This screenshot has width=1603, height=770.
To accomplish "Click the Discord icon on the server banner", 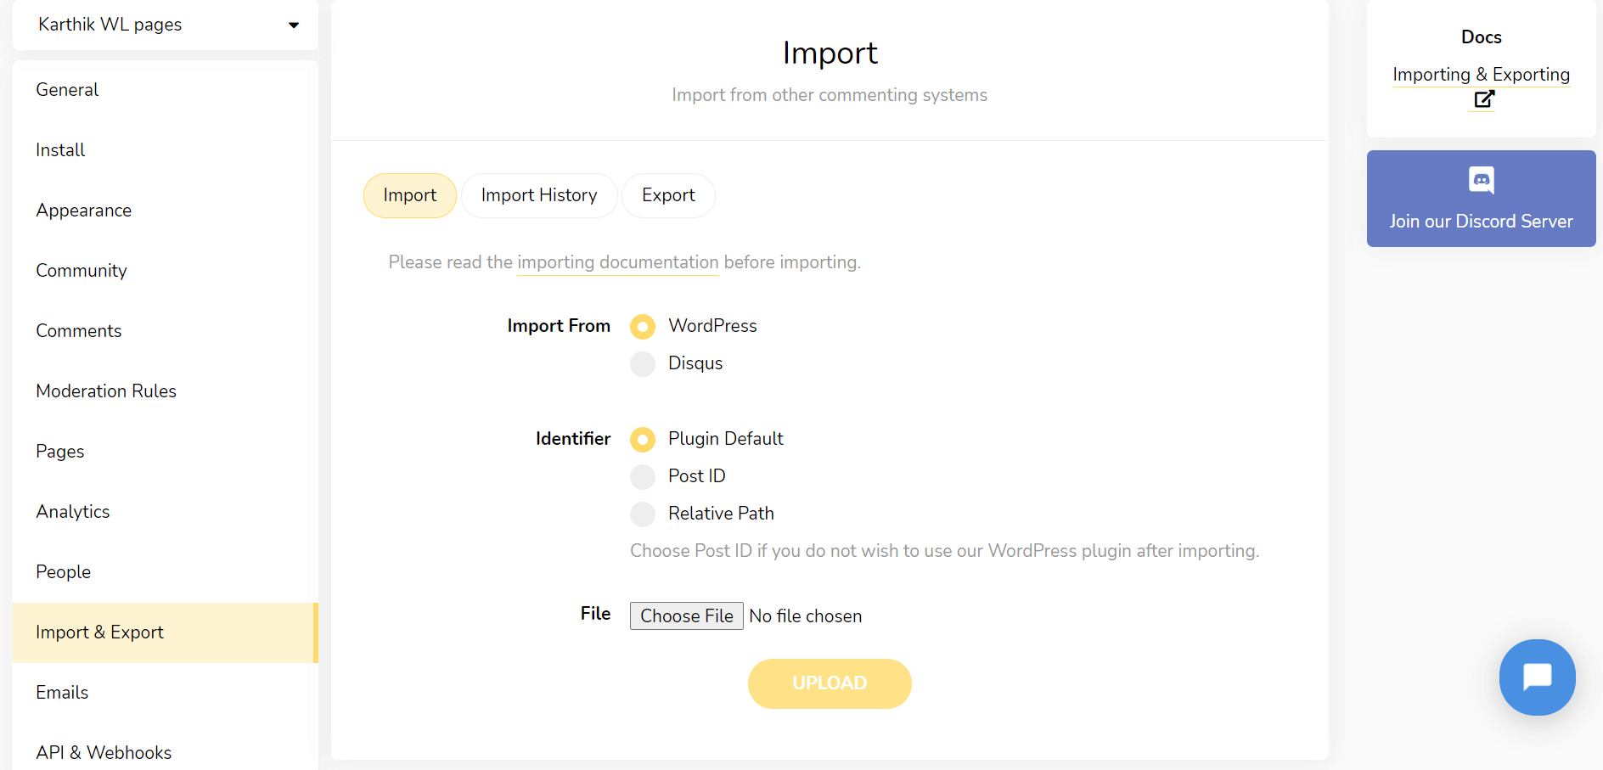I will pos(1481,180).
